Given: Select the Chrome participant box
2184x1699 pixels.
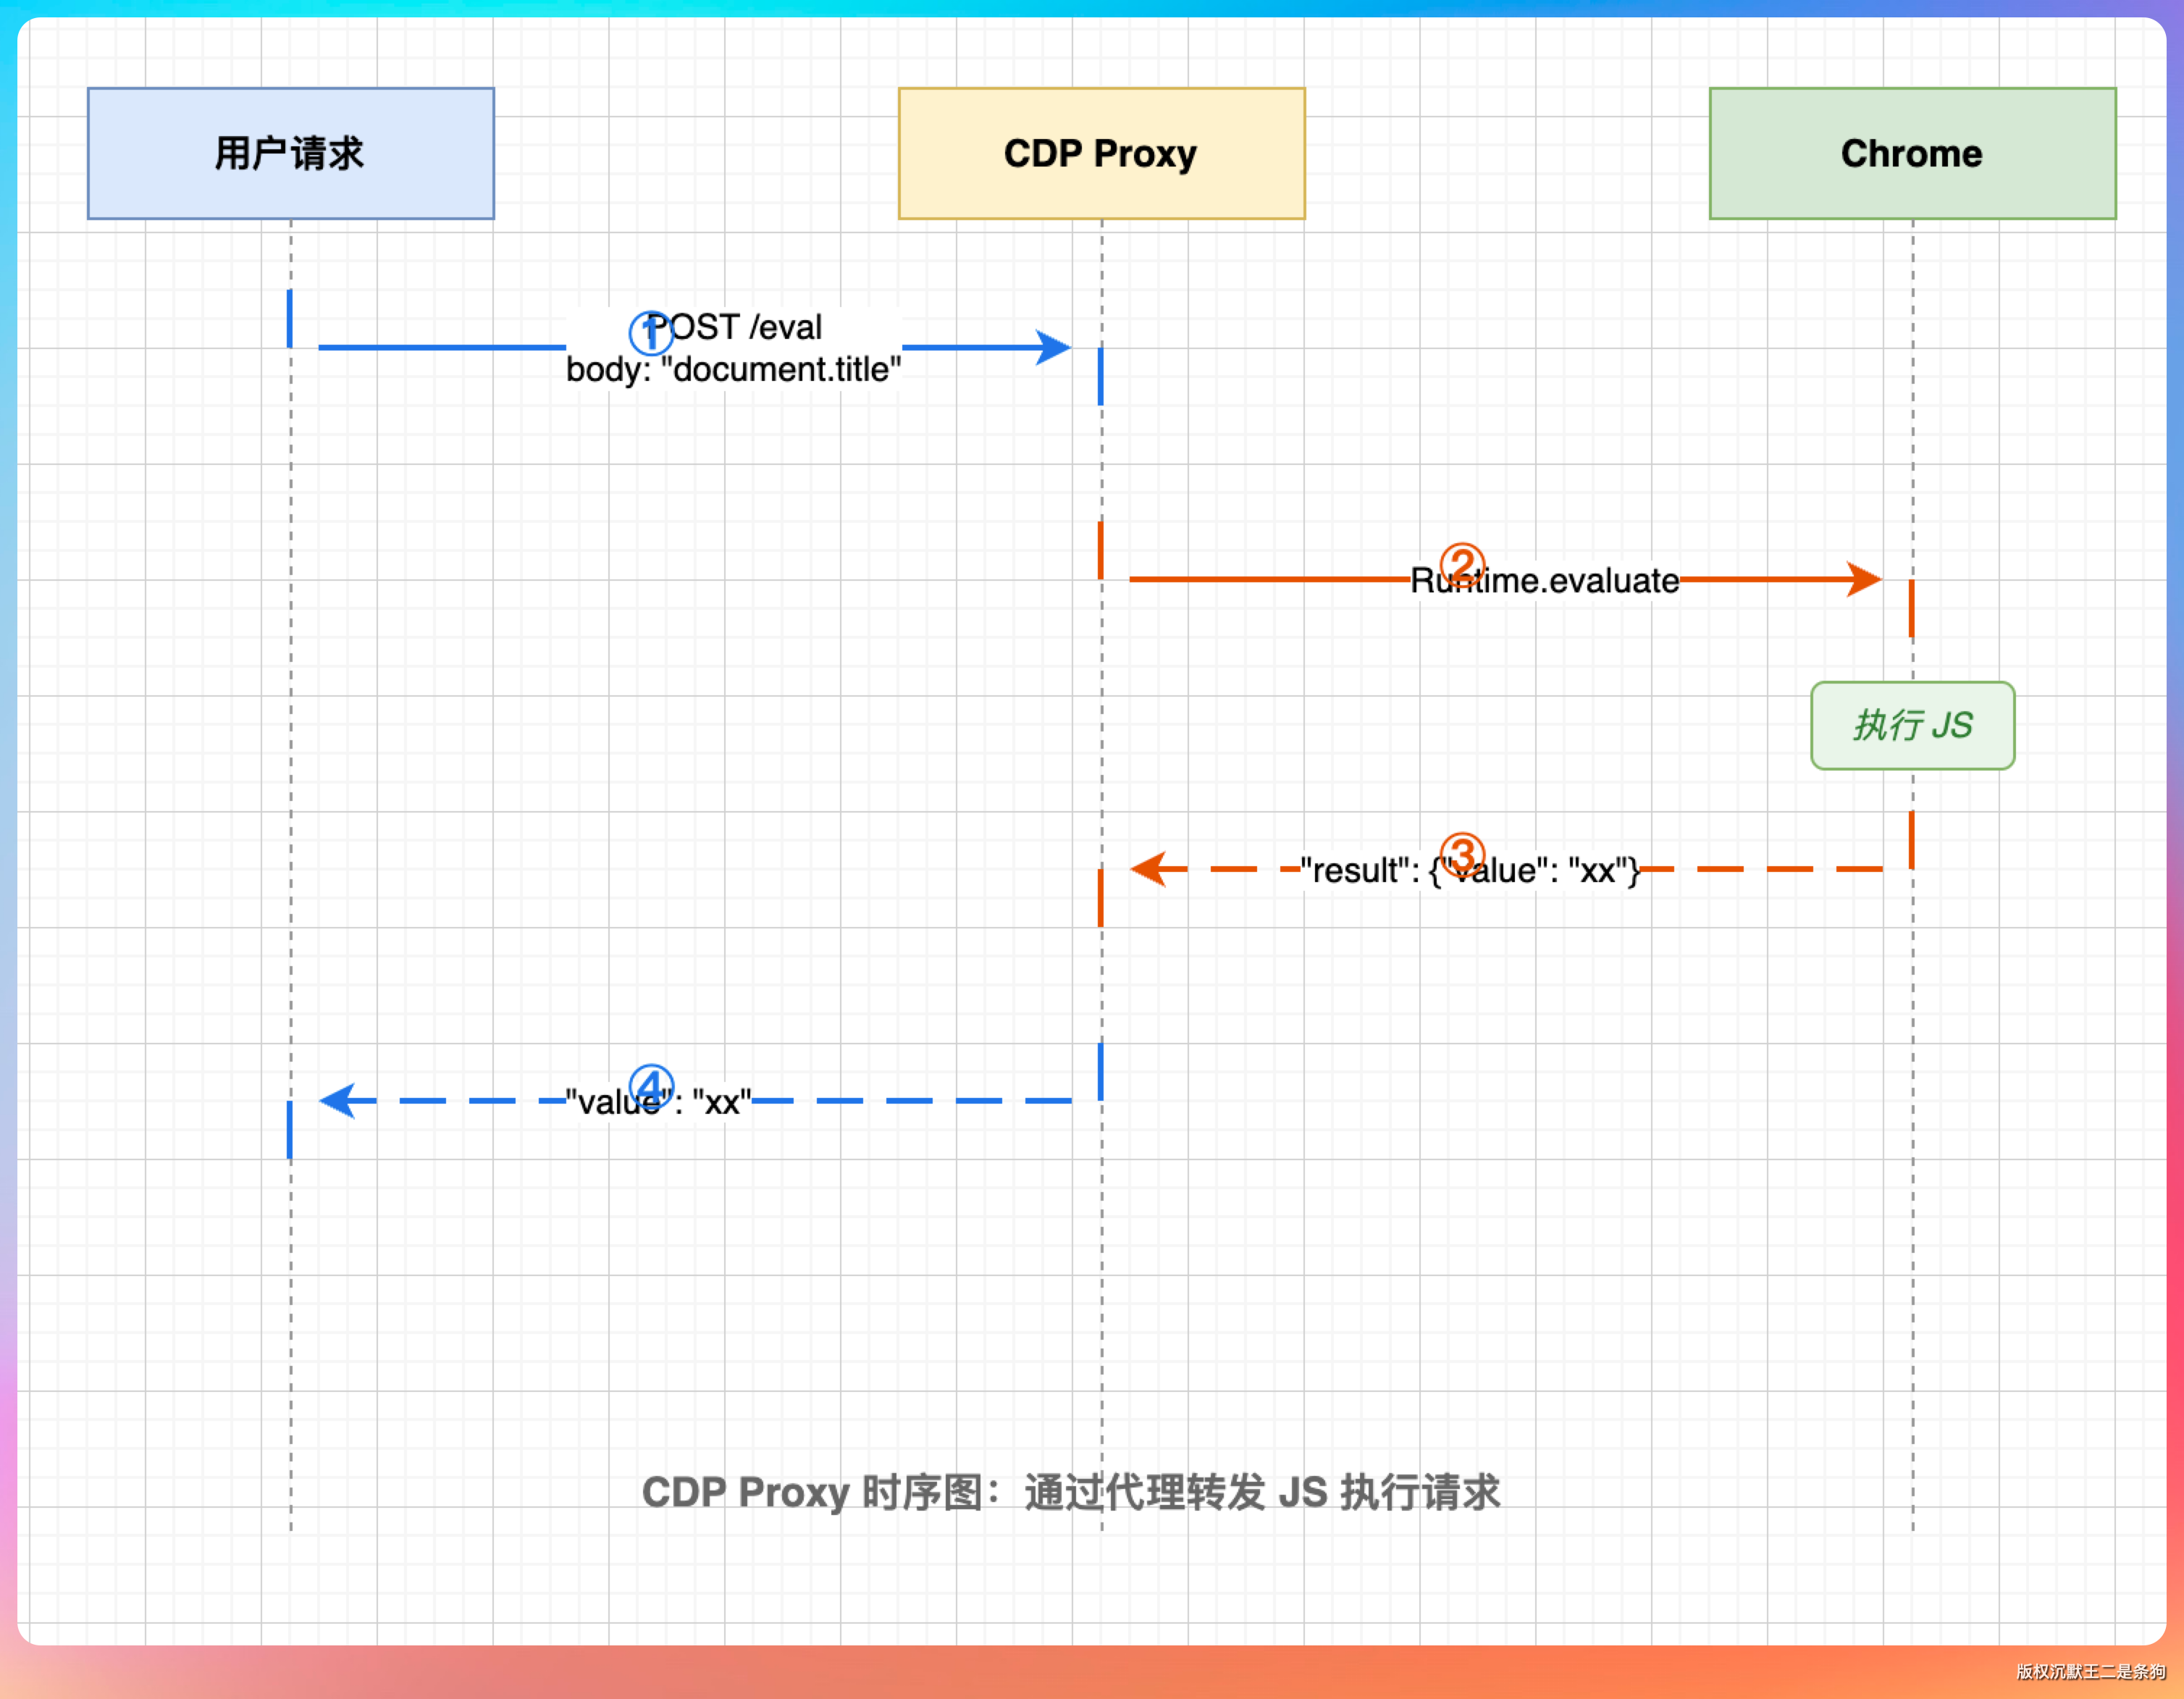Looking at the screenshot, I should [x=1912, y=153].
